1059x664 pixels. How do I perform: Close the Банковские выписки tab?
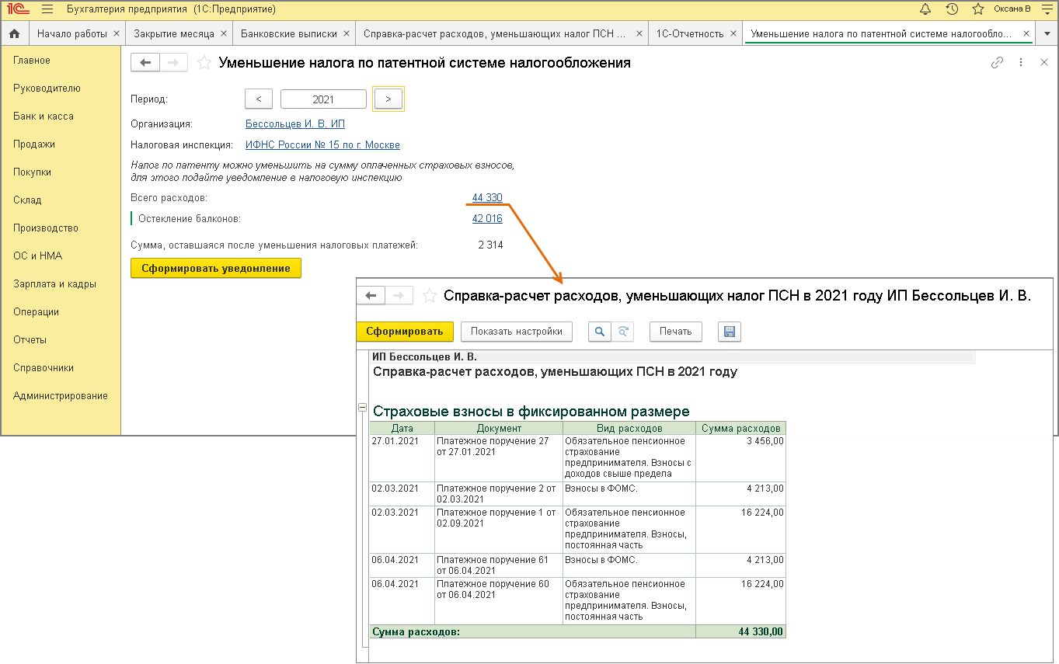click(346, 34)
